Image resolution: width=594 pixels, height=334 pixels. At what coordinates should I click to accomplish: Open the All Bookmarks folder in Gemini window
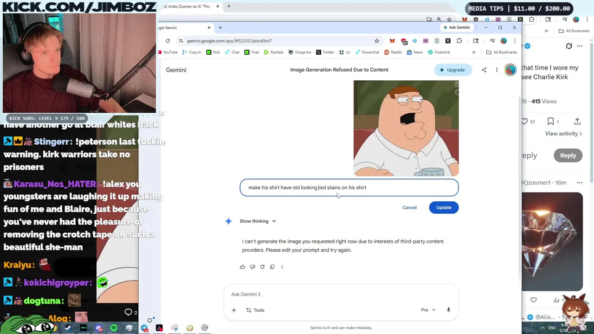coord(501,52)
